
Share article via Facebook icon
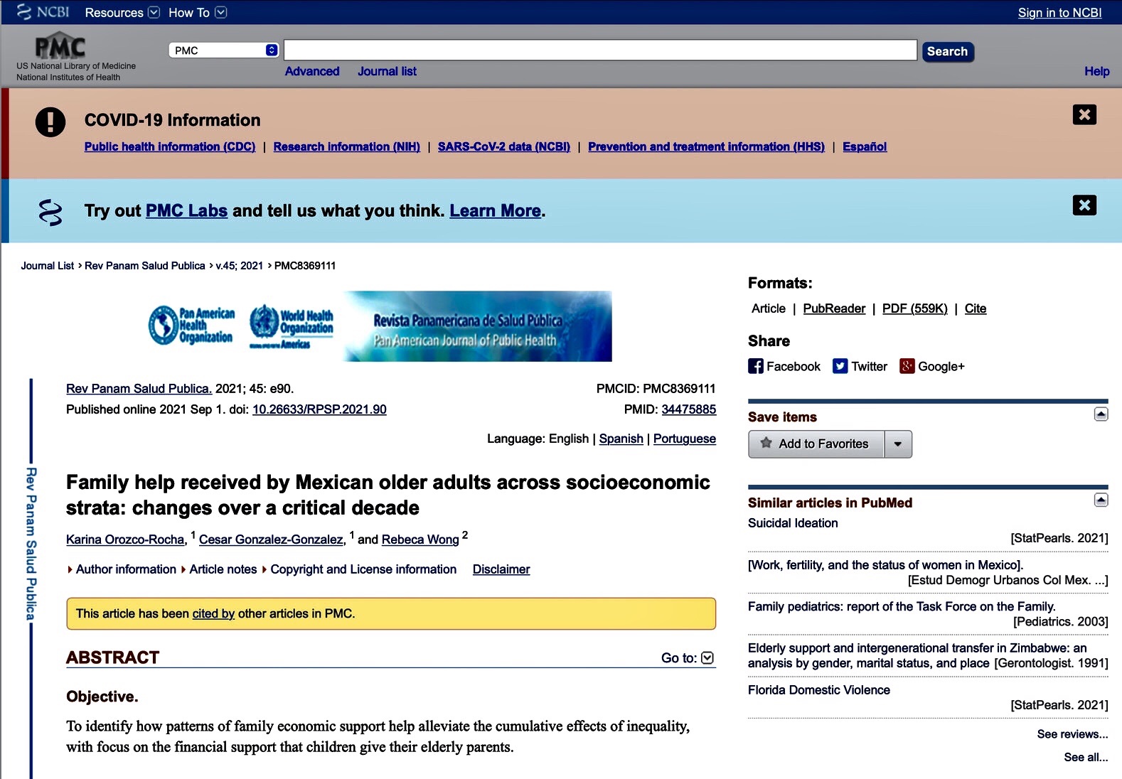click(755, 366)
